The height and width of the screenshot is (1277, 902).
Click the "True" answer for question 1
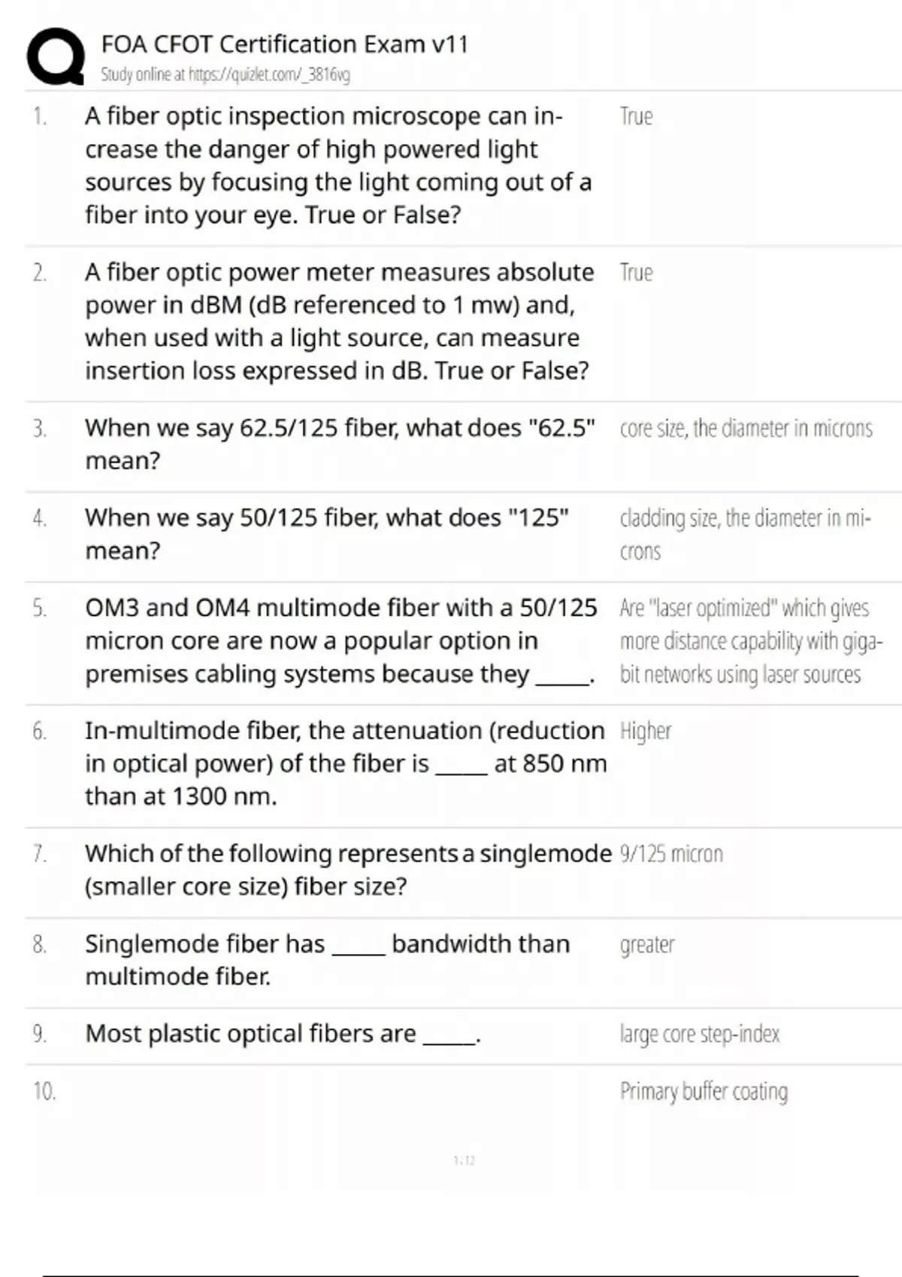[x=636, y=116]
